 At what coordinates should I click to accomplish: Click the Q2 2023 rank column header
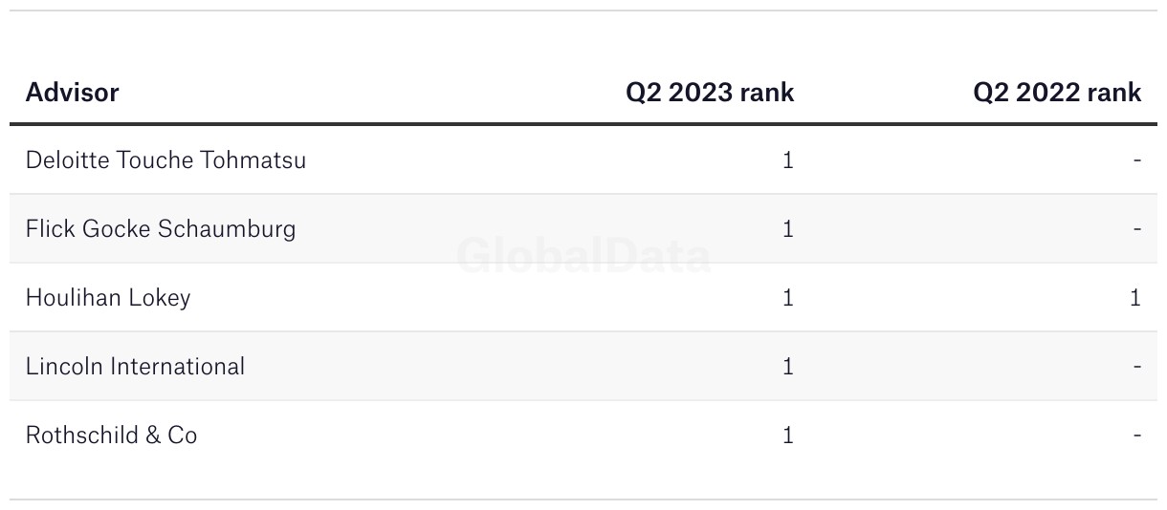click(710, 93)
